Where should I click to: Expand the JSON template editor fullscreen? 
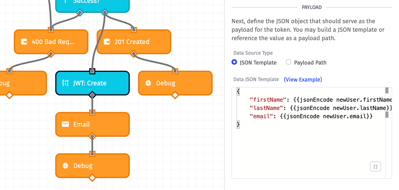375,167
